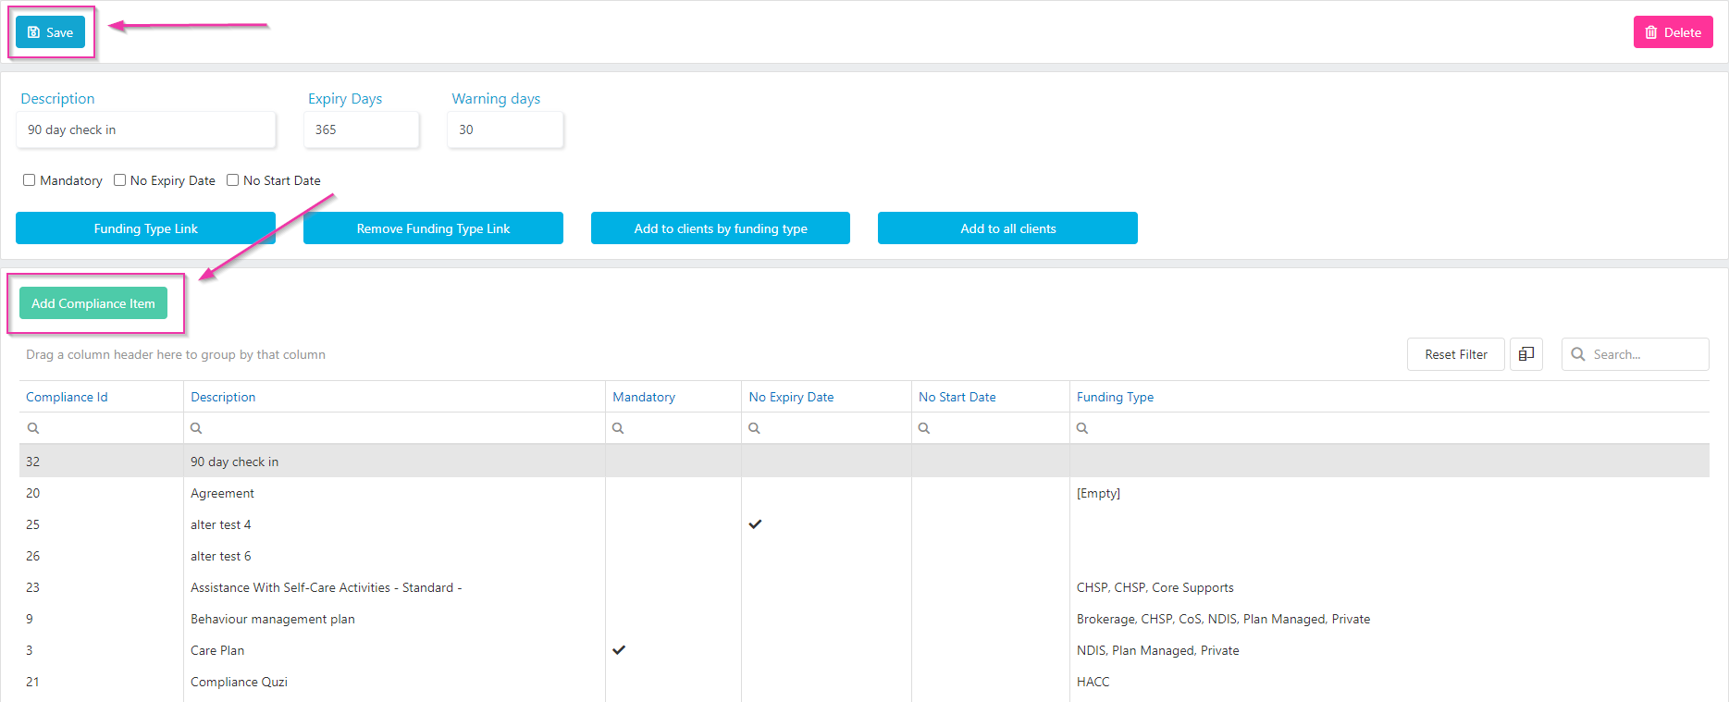Click the Description column filter field
Image resolution: width=1729 pixels, height=702 pixels.
394,428
